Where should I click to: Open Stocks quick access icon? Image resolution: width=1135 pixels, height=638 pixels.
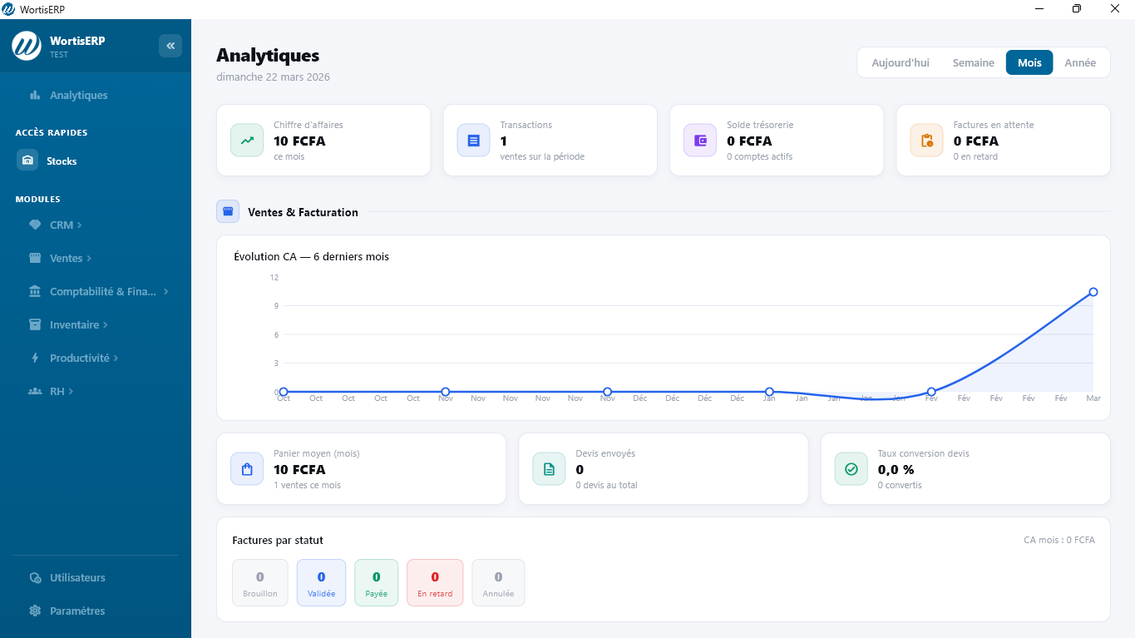[x=27, y=161]
